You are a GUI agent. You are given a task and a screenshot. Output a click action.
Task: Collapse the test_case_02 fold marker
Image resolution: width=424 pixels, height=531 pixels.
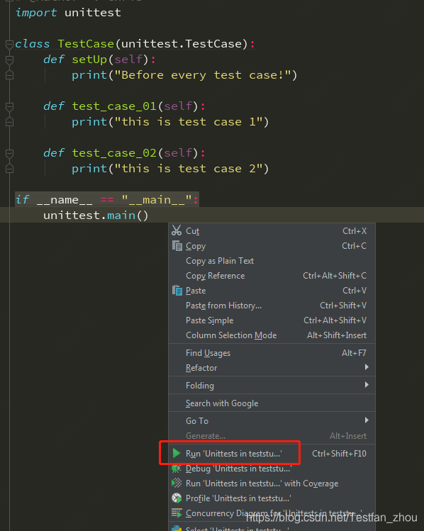(9, 153)
